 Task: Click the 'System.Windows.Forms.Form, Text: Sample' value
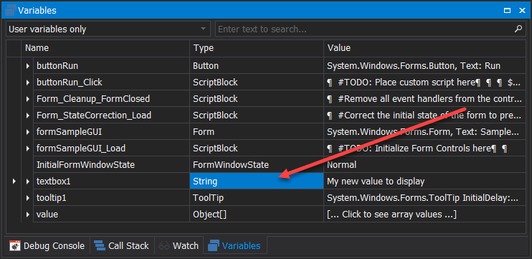tap(424, 132)
